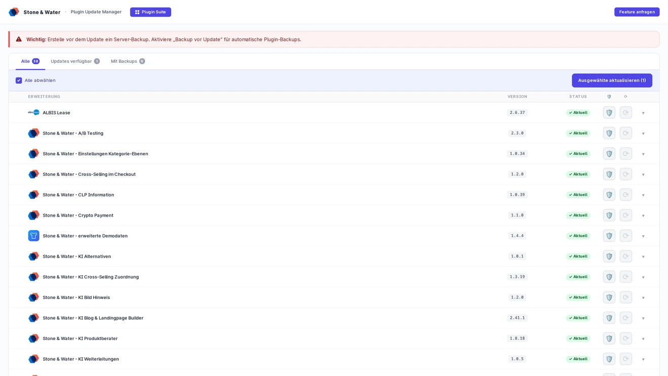Click update icon for Cross-Selling im Checkout
The width and height of the screenshot is (668, 376).
[626, 174]
